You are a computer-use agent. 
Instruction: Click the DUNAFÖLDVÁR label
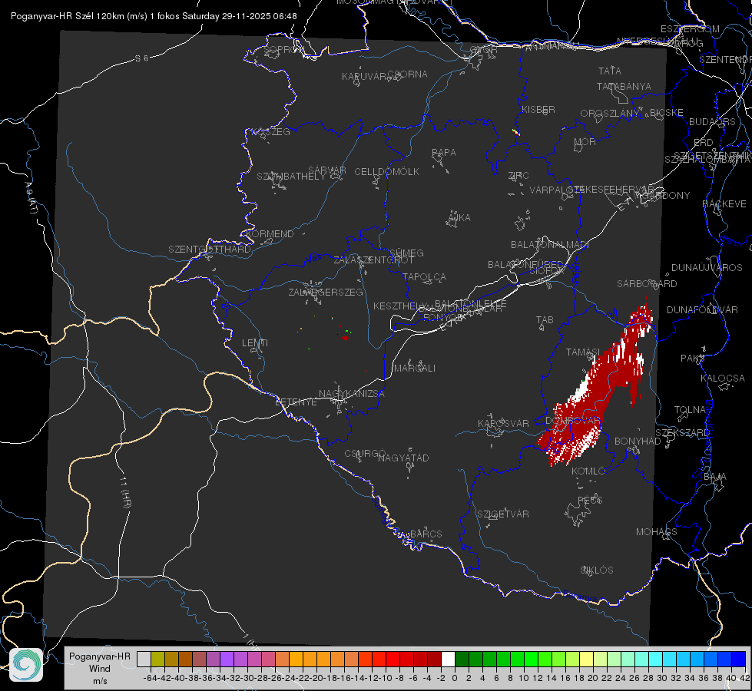click(x=702, y=309)
